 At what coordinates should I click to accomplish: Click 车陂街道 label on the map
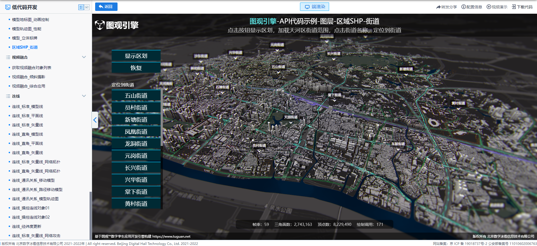coord(398,144)
